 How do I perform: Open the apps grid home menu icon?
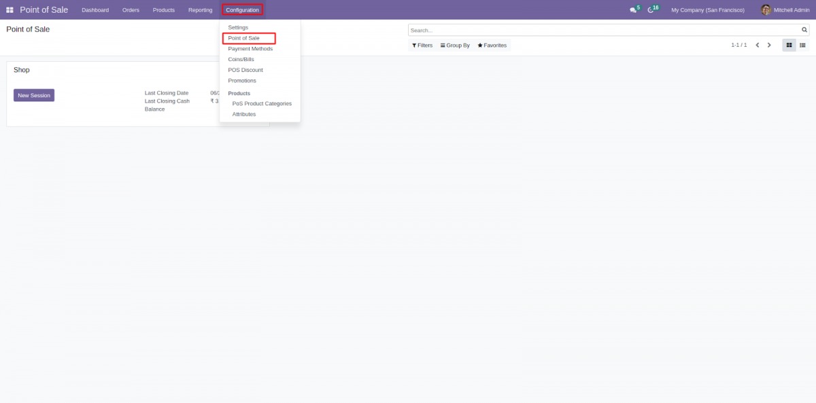tap(10, 10)
